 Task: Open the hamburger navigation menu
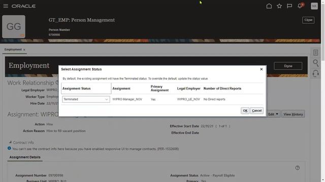(x=6, y=6)
